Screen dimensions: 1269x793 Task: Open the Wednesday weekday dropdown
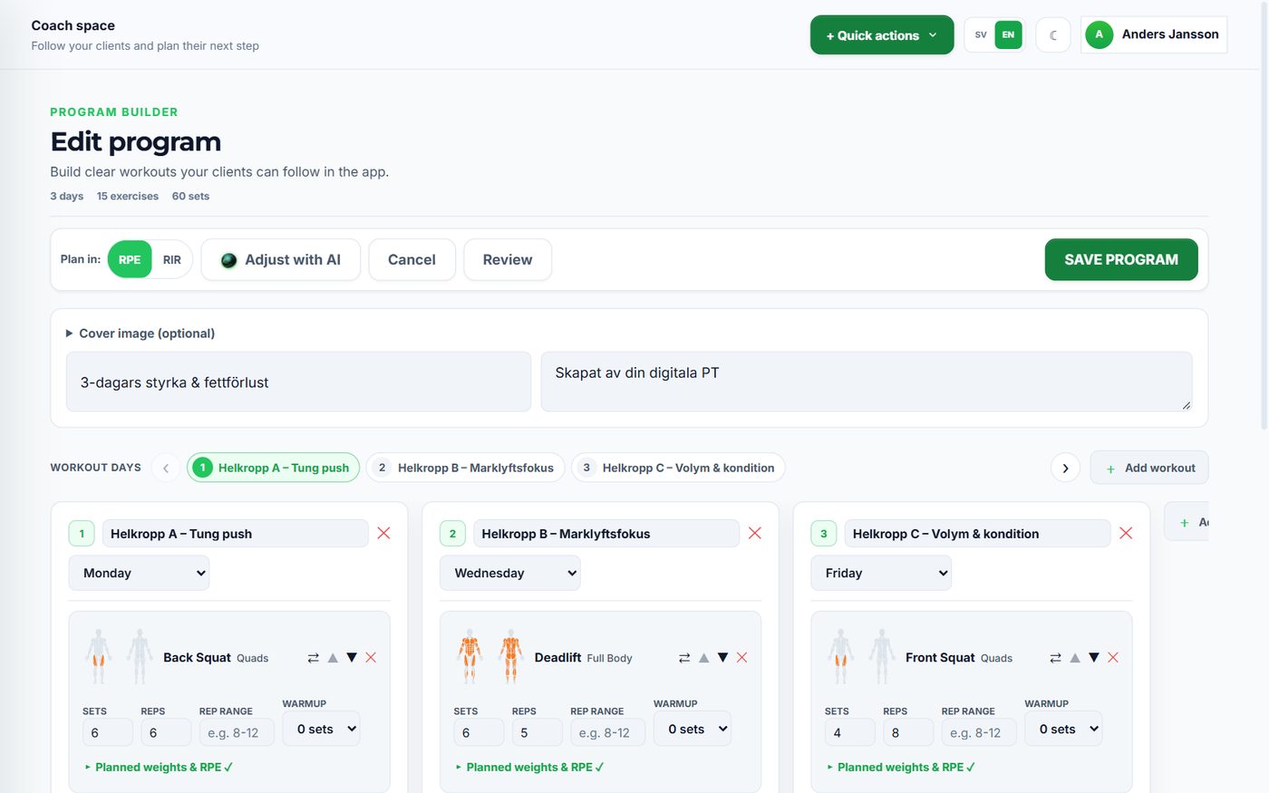click(x=510, y=573)
